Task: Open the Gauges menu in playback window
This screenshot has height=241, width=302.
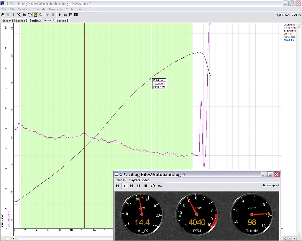Action: coord(120,180)
